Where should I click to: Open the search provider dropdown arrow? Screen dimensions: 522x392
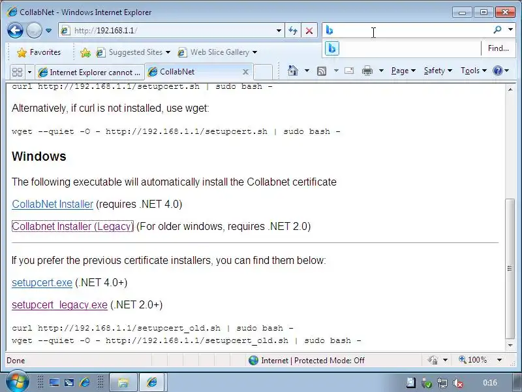(510, 30)
